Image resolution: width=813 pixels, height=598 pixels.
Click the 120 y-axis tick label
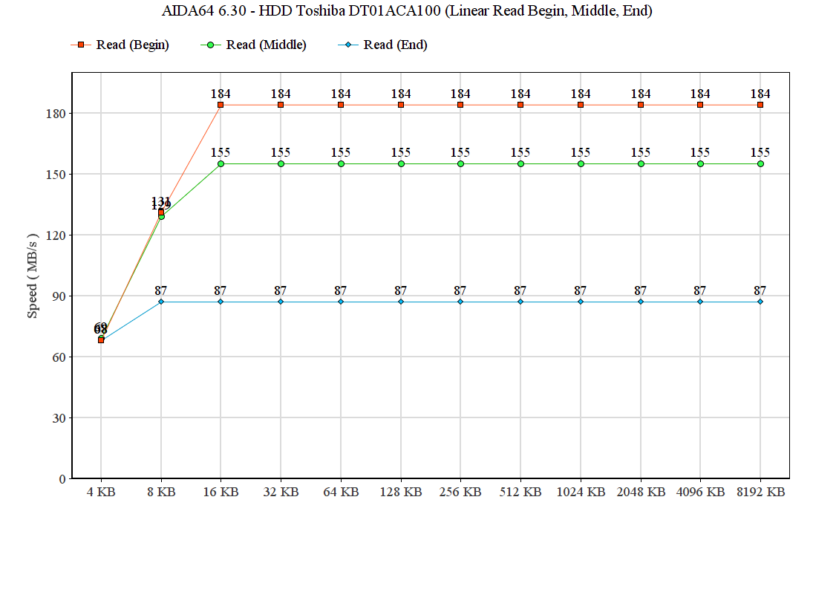pyautogui.click(x=56, y=235)
